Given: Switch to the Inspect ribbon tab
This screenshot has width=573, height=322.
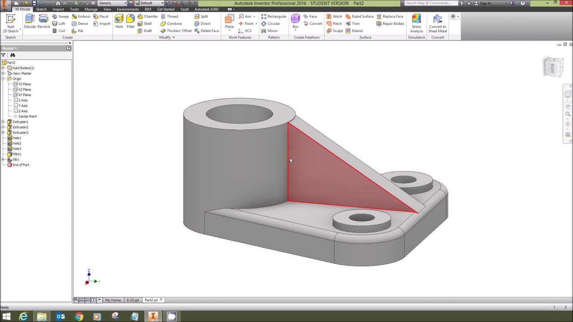Looking at the screenshot, I should [58, 9].
